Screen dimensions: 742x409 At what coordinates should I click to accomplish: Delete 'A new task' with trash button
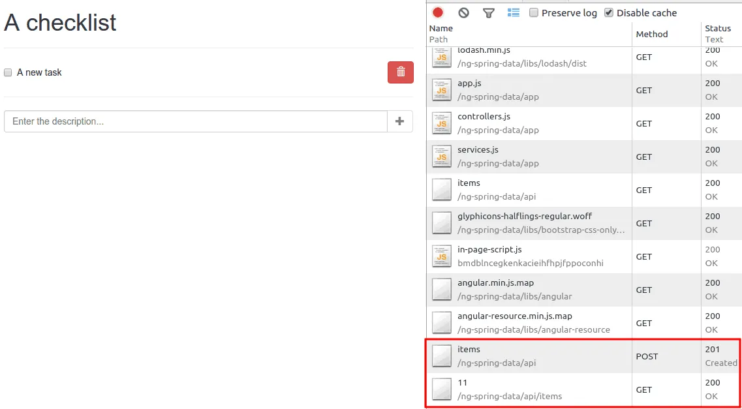click(x=400, y=72)
